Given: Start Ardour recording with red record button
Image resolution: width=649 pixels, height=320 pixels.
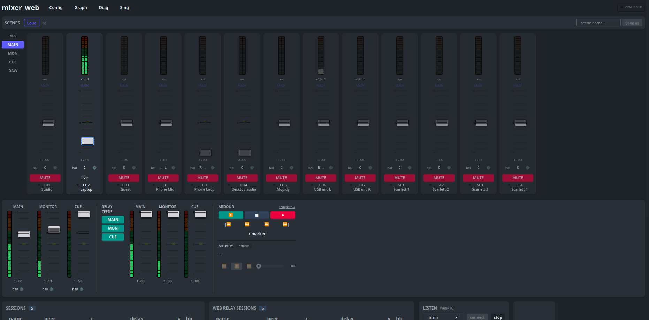Looking at the screenshot, I should tap(283, 215).
